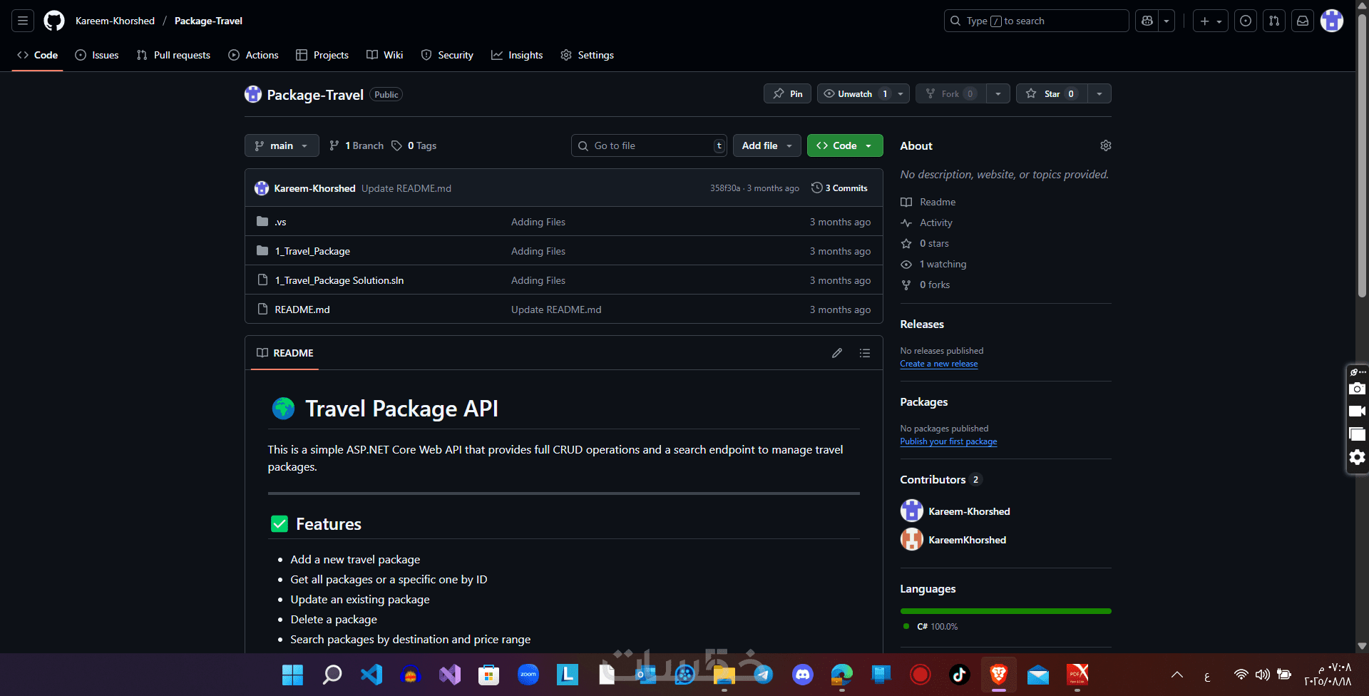
Task: Open the 1 Branch link
Action: pyautogui.click(x=357, y=145)
